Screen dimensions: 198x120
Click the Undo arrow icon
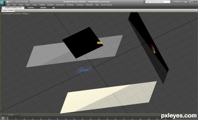17,2
